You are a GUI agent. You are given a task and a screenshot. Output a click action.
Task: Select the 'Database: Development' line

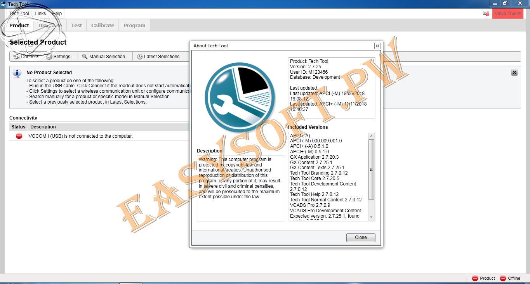click(x=315, y=77)
